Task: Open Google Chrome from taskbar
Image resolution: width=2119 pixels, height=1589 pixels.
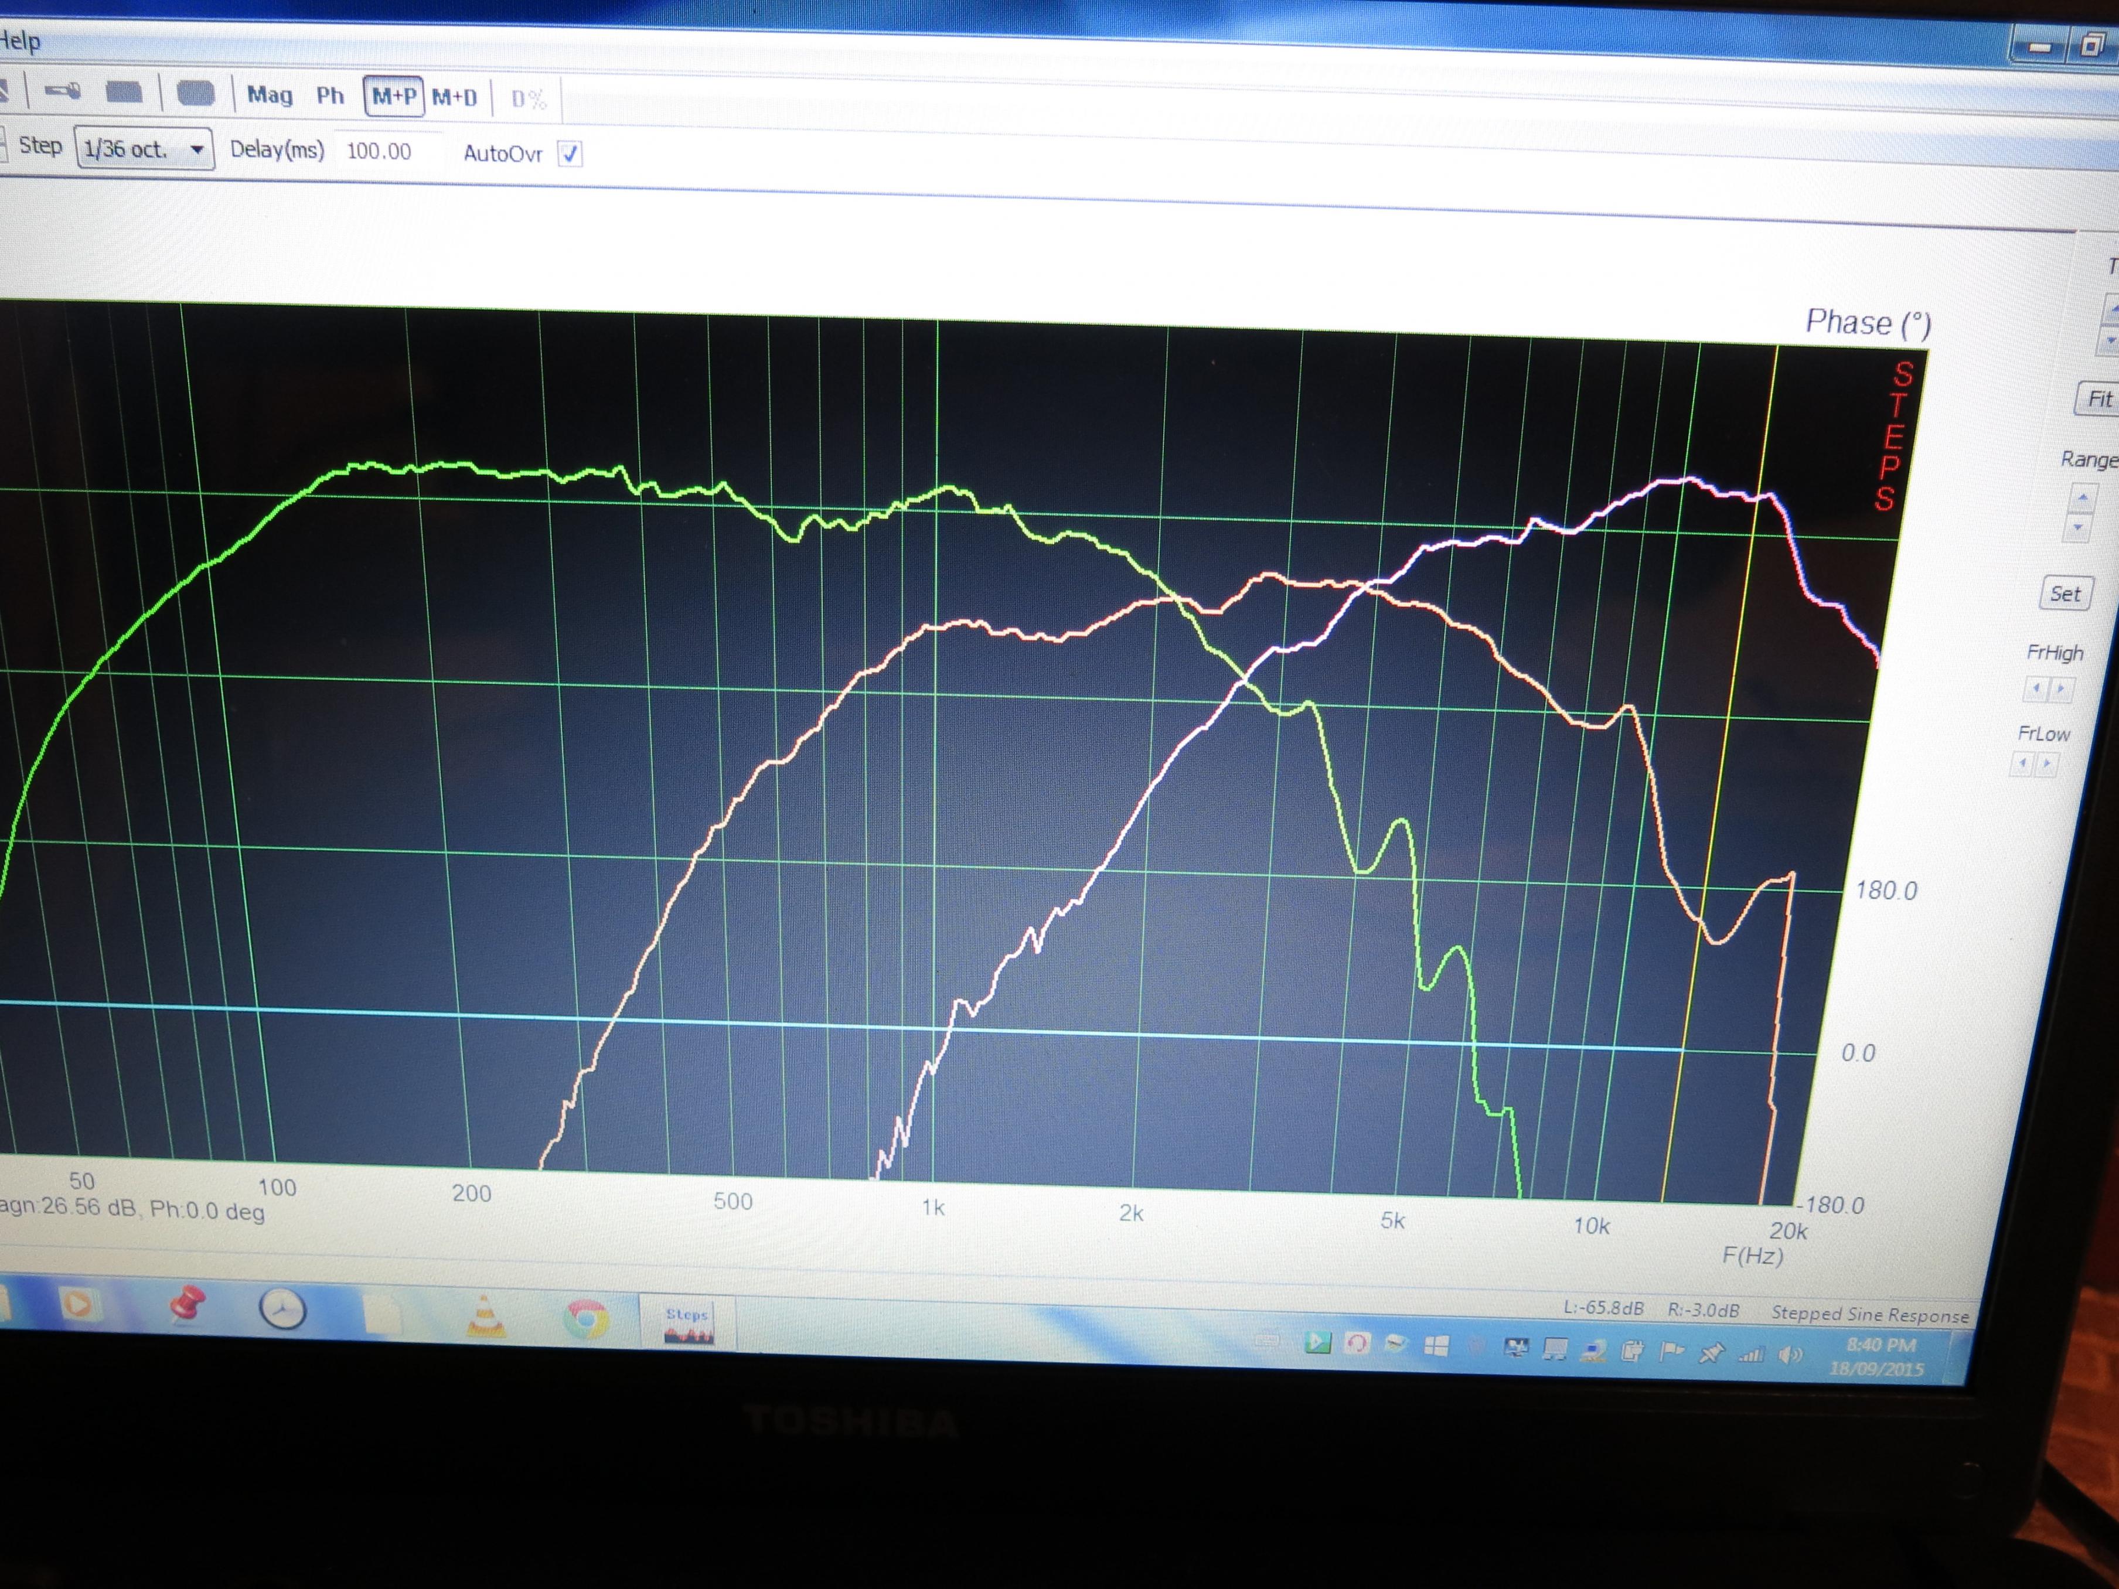Action: (x=586, y=1320)
